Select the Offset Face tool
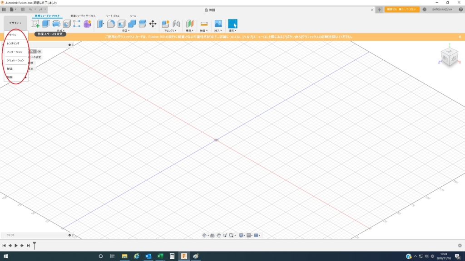 142,24
